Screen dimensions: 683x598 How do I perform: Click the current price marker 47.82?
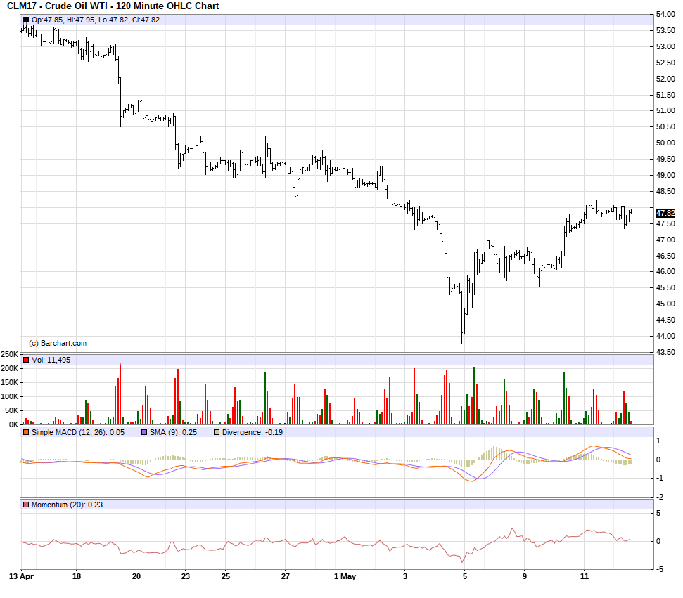click(665, 213)
